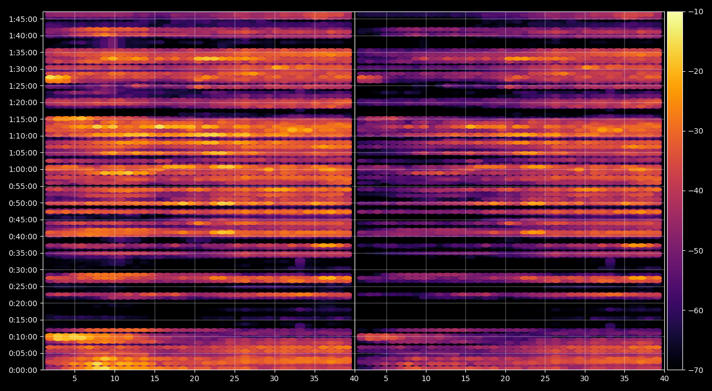Select x-axis tick 20 under right heatmap
Screen dimensions: 712x391
(505, 378)
